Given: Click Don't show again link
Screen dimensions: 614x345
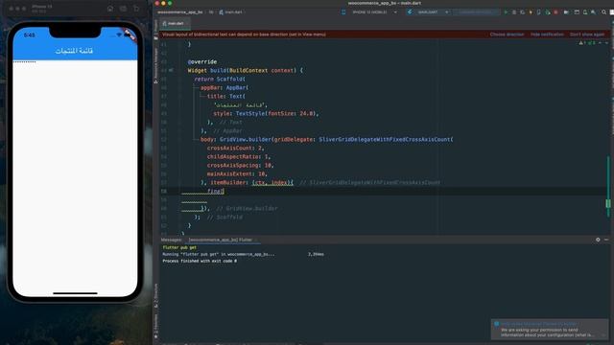Looking at the screenshot, I should pyautogui.click(x=587, y=34).
